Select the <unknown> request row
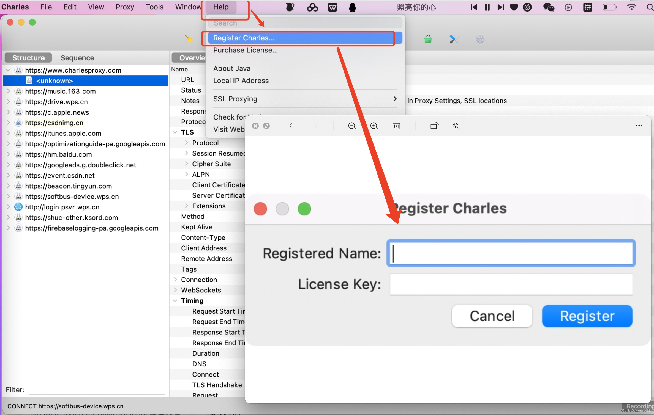This screenshot has height=415, width=654. 86,81
